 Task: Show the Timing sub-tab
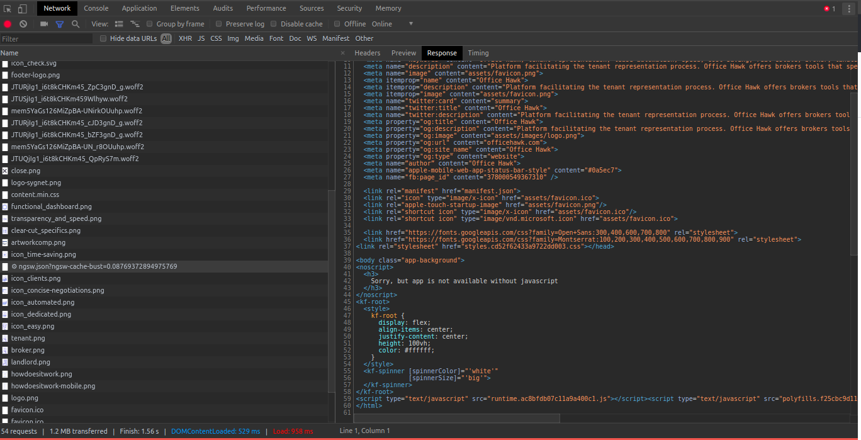point(478,53)
